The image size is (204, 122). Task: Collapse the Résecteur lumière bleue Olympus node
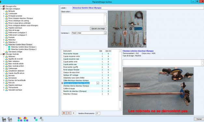[x=4, y=44]
